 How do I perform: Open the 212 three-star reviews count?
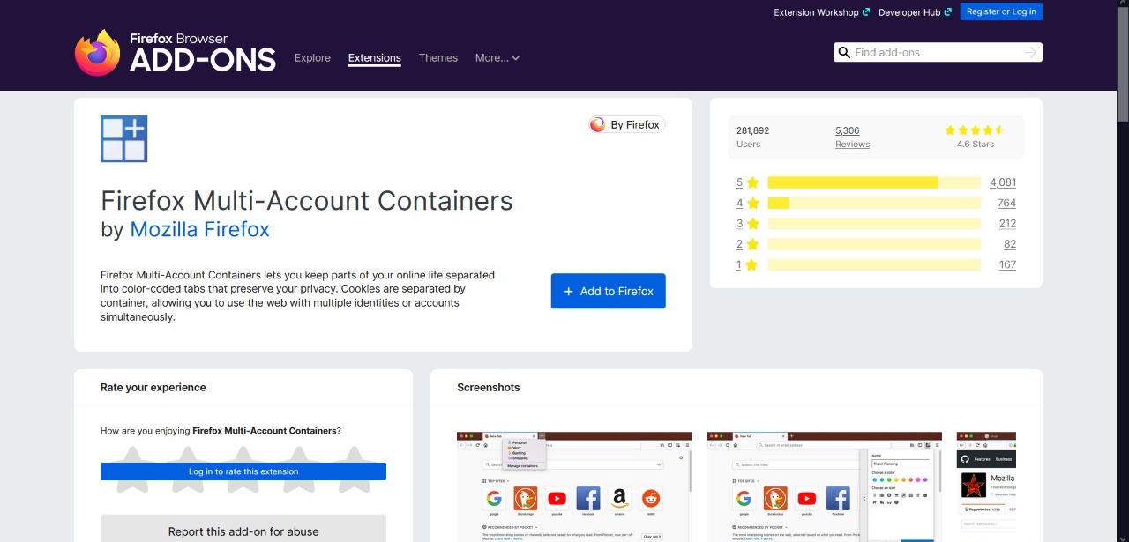1007,224
